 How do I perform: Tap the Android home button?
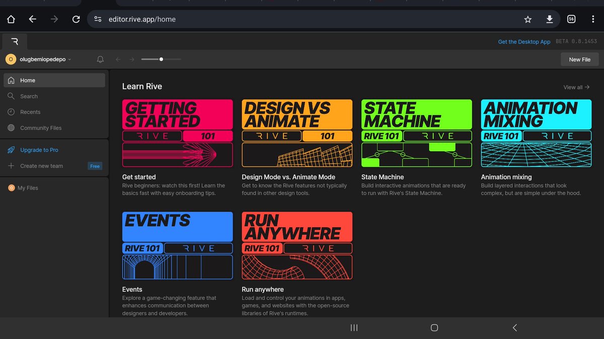434,327
